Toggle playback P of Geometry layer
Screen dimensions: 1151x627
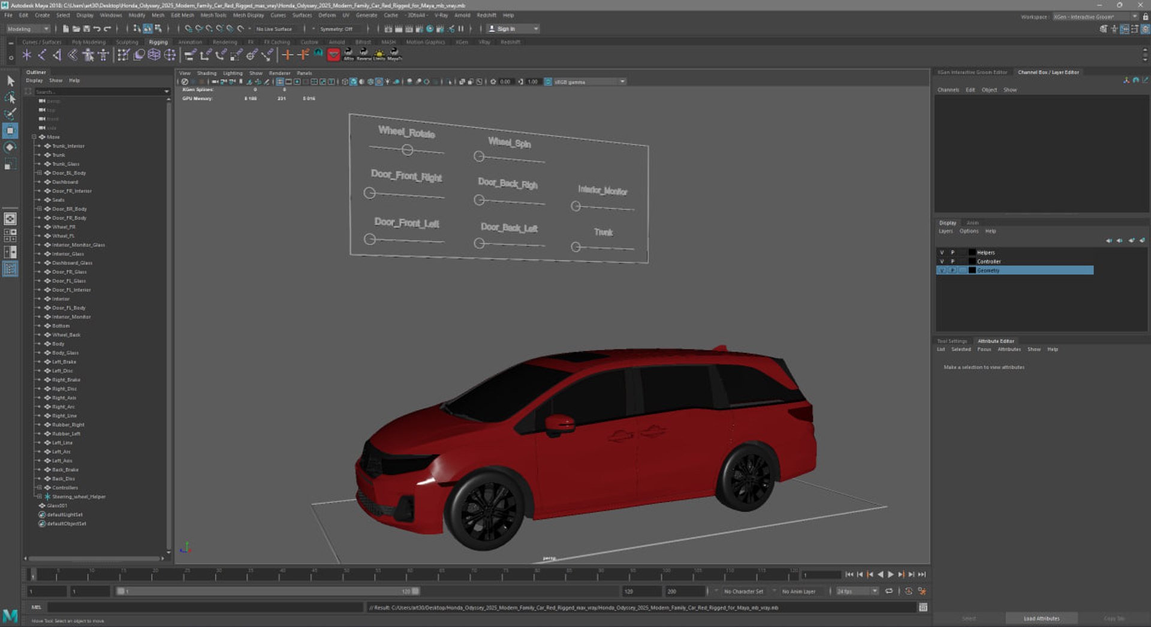pos(953,270)
